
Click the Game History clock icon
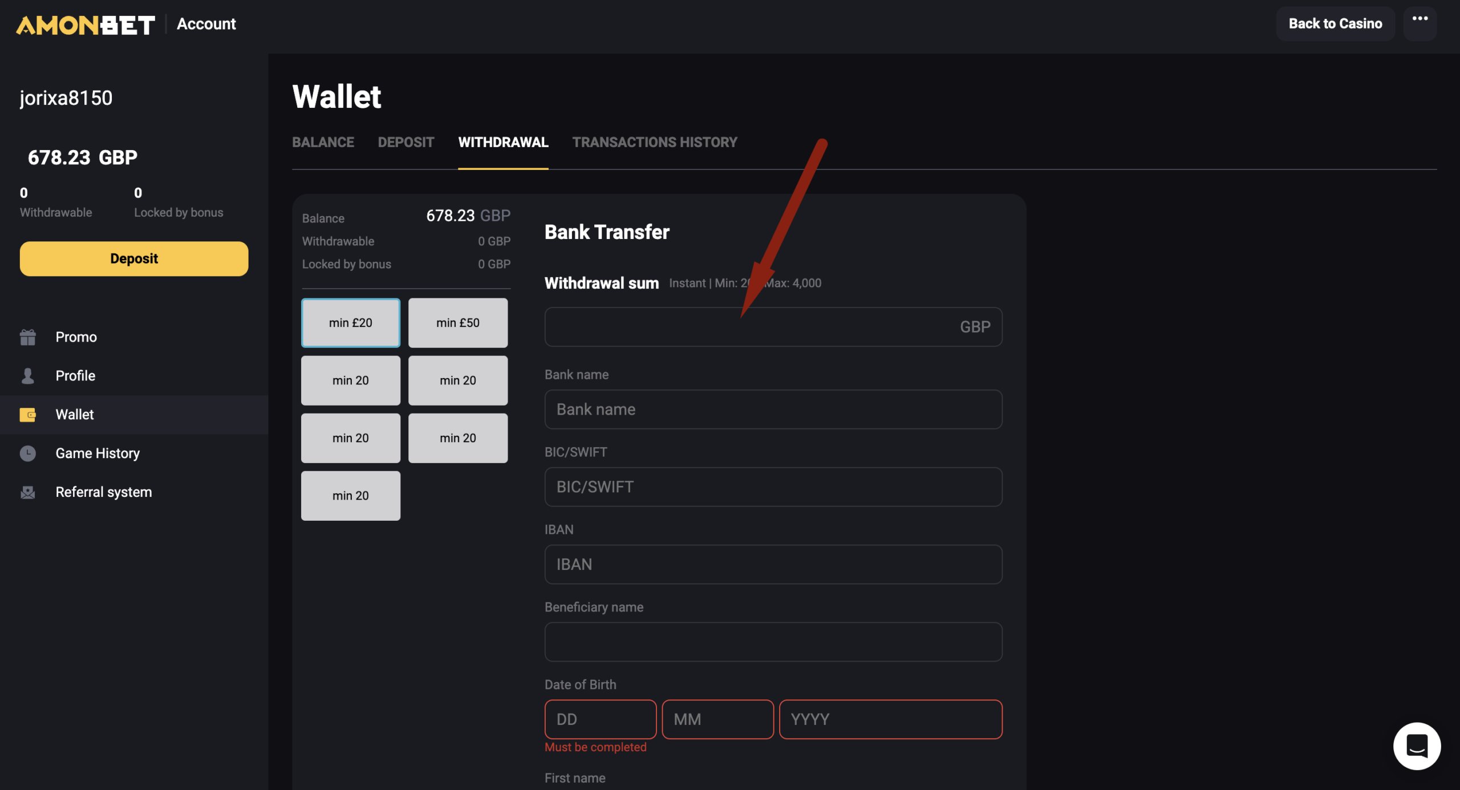[27, 453]
